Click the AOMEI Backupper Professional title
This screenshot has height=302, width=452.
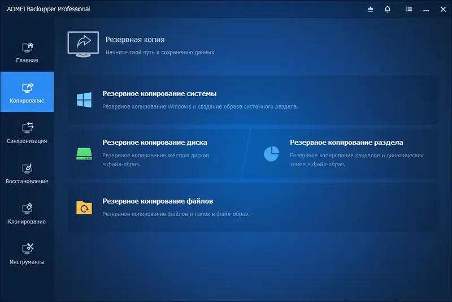(x=49, y=9)
